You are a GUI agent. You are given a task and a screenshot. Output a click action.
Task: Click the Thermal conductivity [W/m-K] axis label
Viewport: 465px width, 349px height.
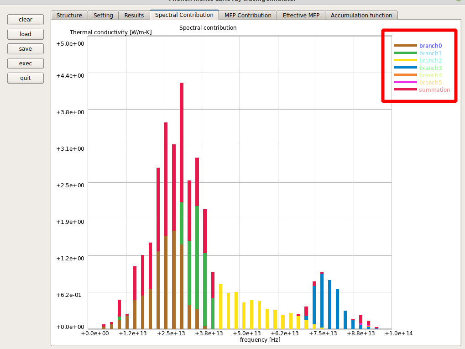coord(110,32)
